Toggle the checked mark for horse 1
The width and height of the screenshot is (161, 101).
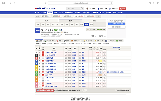point(43,52)
